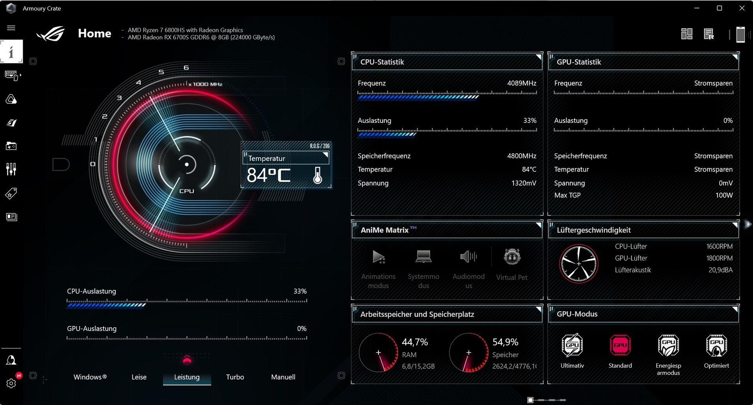Open the Game Library sidebar icon

(11, 146)
